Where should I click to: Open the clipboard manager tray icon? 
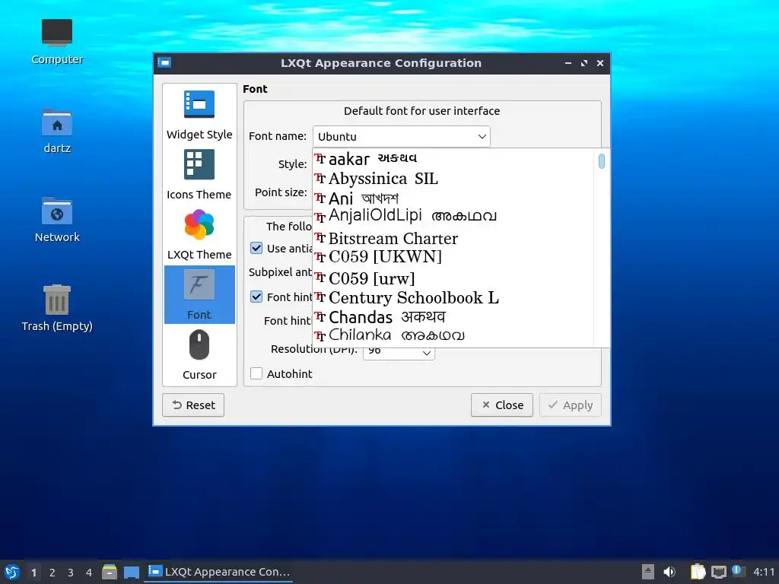pos(698,572)
